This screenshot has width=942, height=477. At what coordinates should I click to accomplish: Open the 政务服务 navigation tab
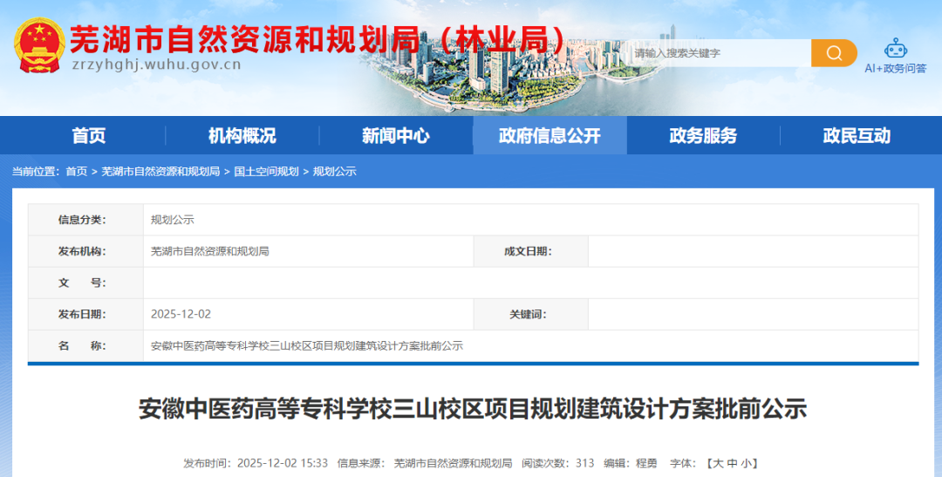[704, 135]
